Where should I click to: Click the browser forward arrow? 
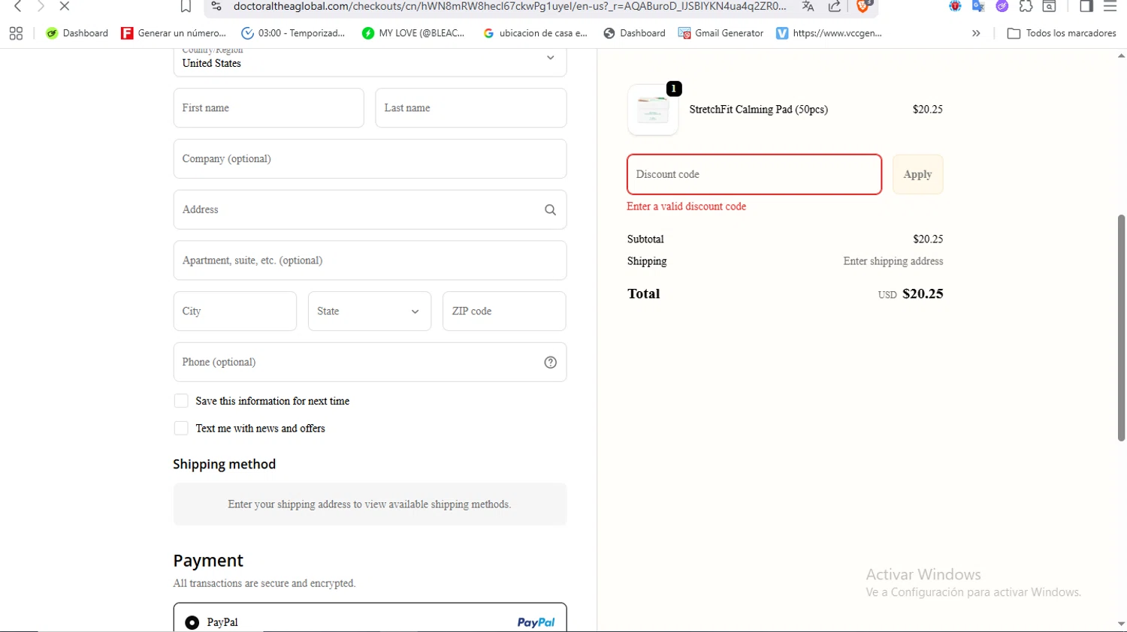[x=41, y=6]
